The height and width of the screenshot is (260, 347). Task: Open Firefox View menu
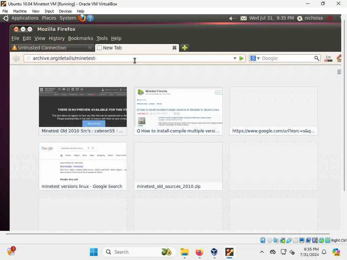tap(40, 38)
